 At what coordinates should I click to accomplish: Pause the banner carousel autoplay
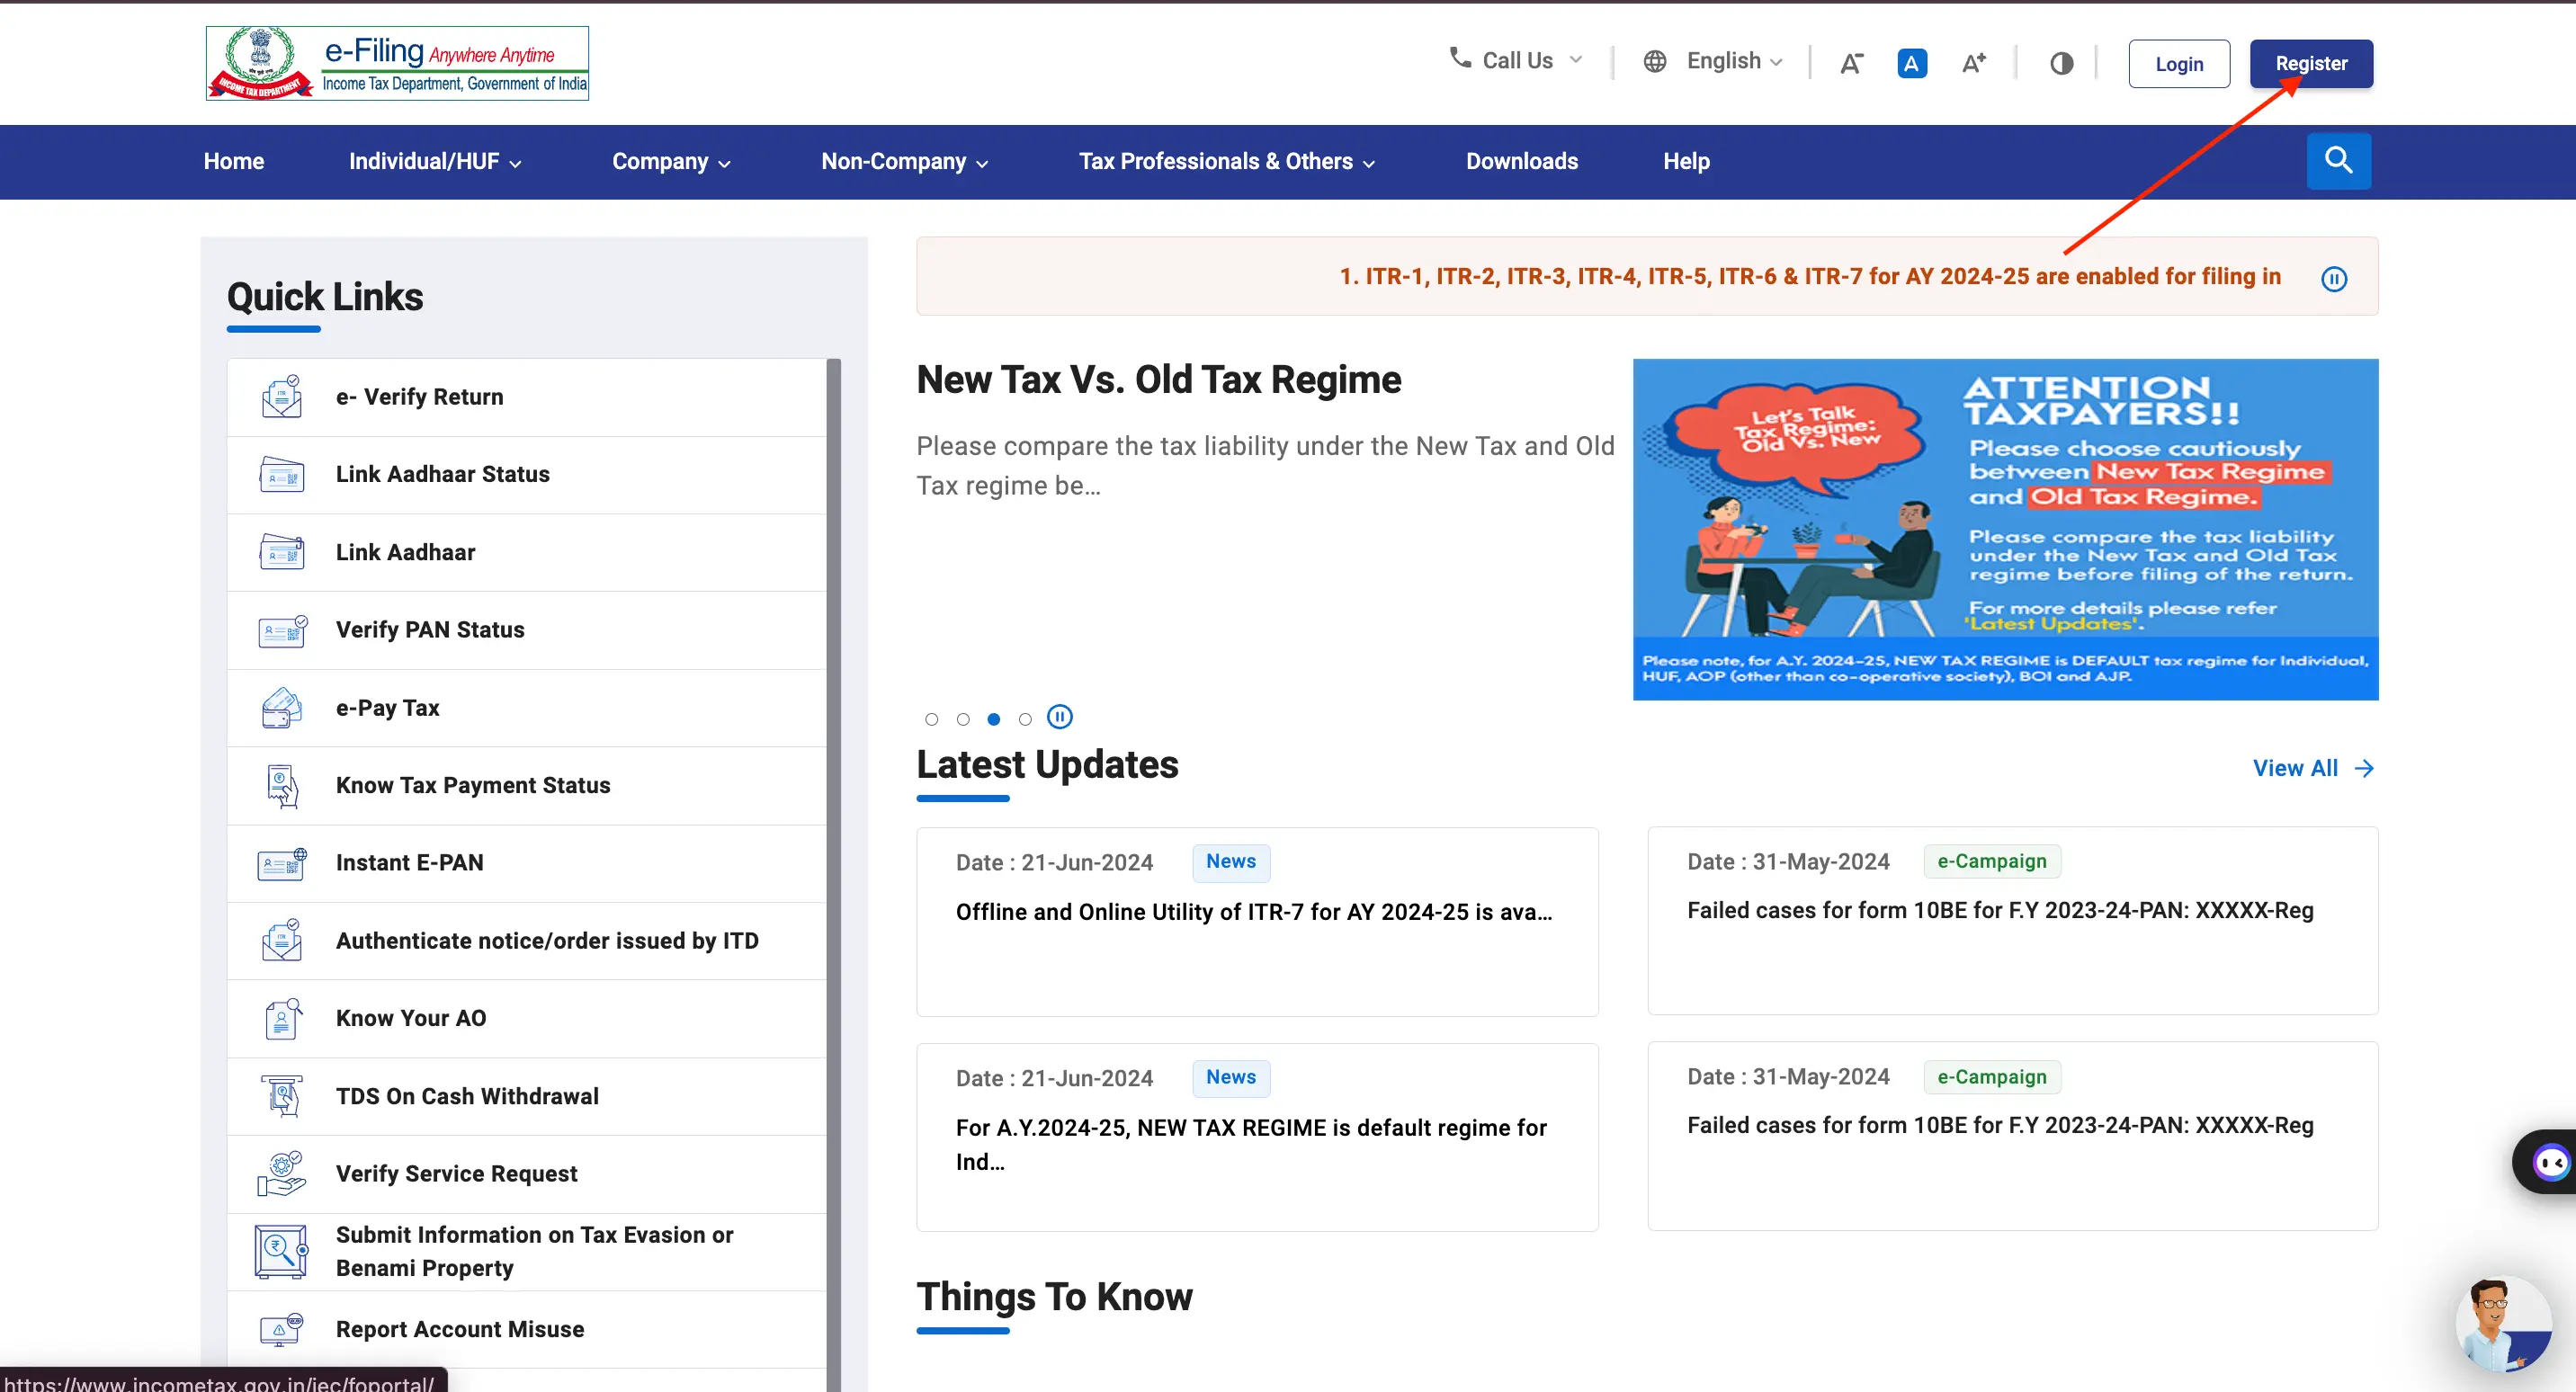coord(1060,717)
